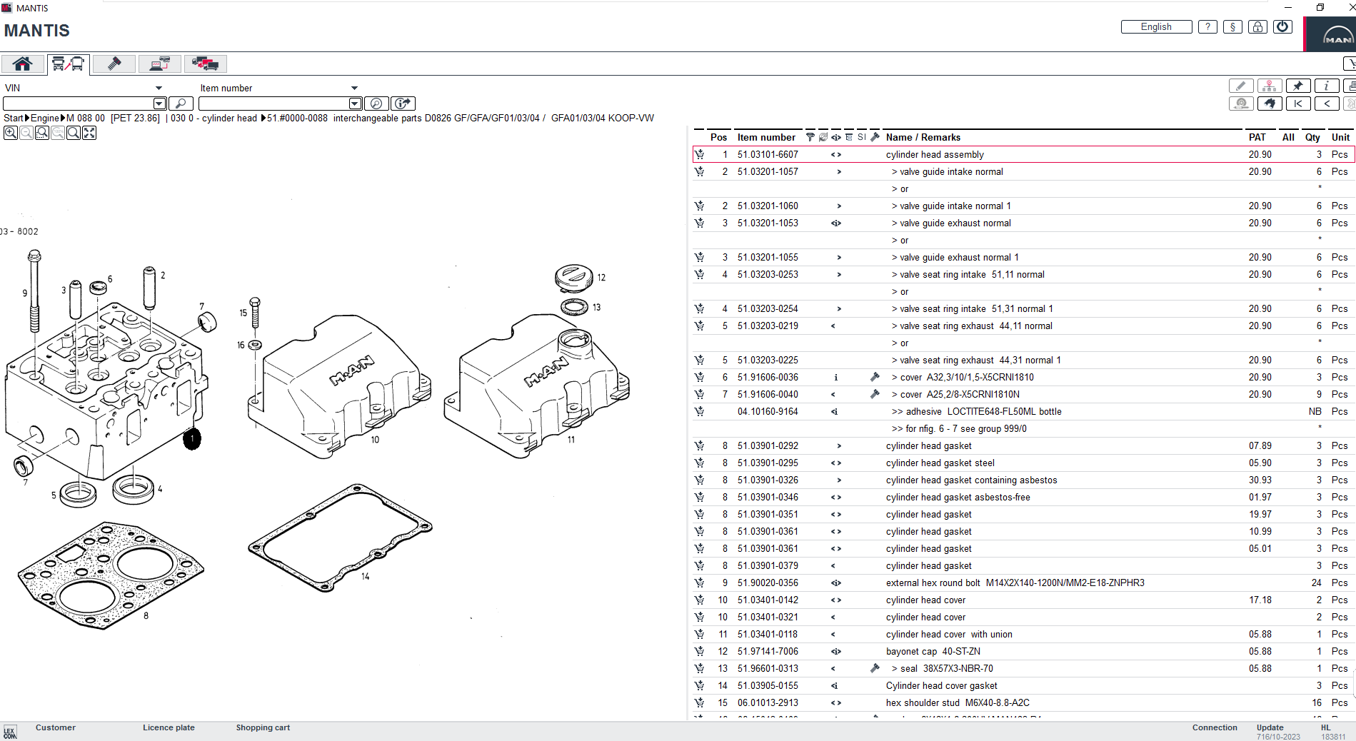Click the plain magnifier zoom tool

pos(74,133)
